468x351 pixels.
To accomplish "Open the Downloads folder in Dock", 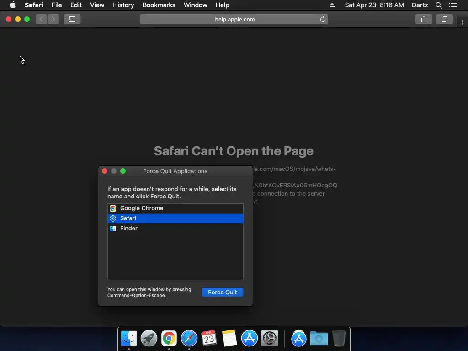I will [x=319, y=338].
